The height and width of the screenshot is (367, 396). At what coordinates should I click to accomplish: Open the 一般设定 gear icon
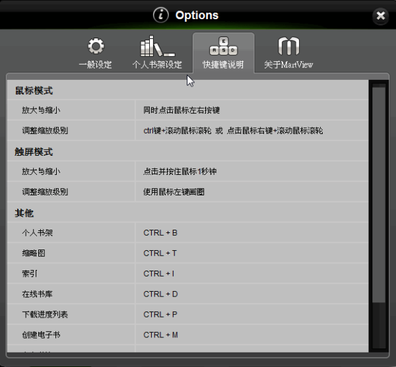tap(96, 46)
